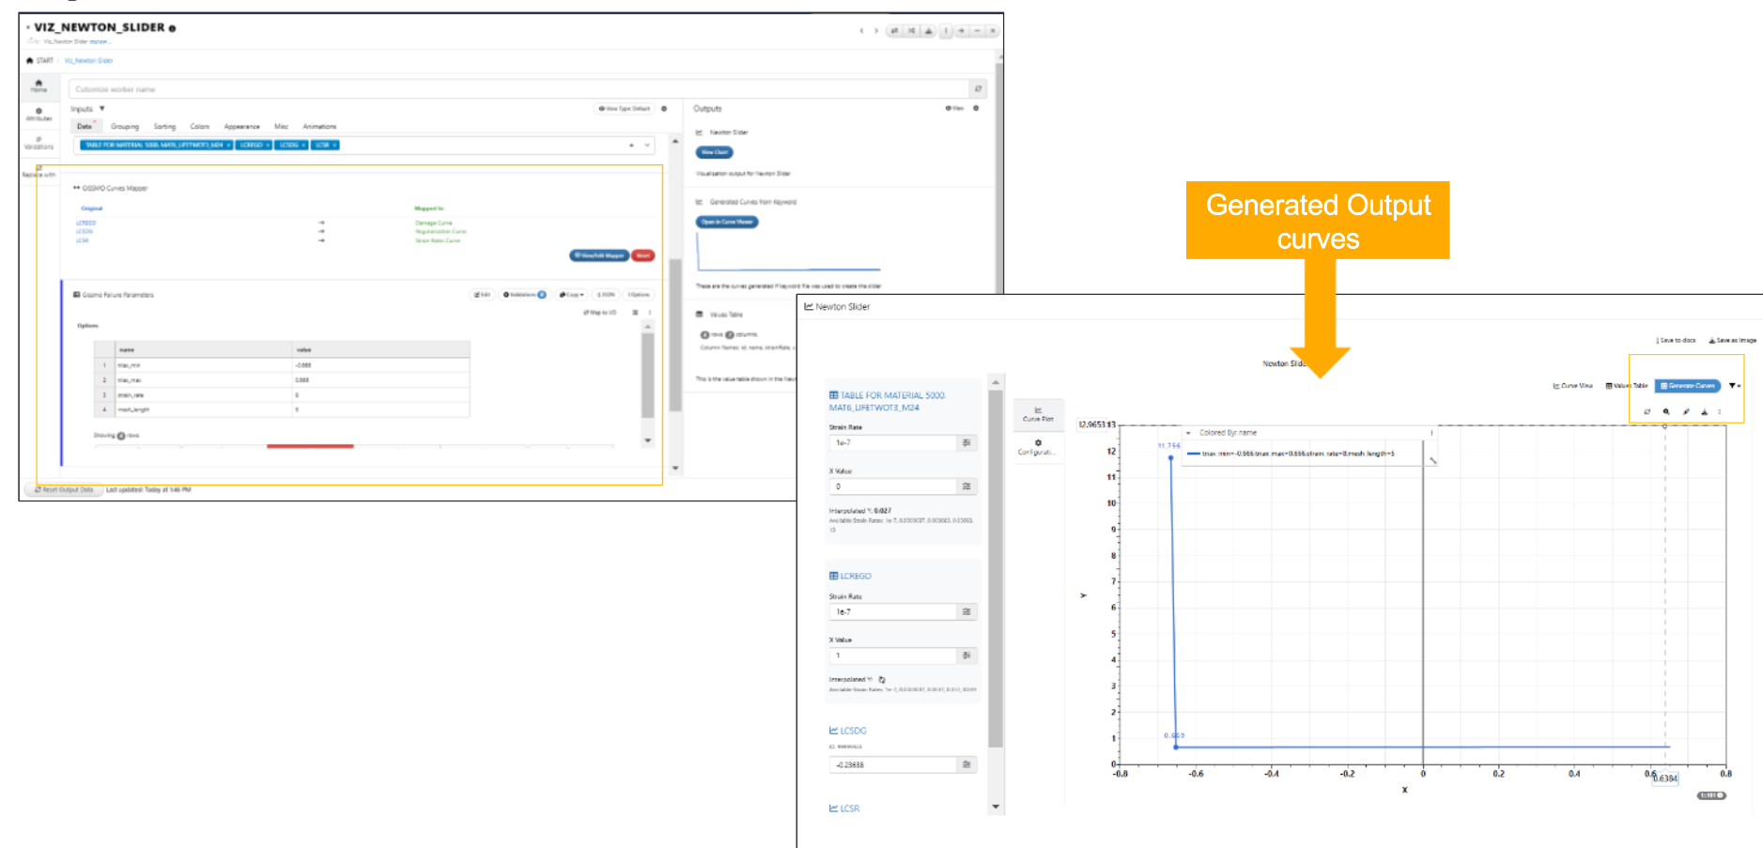
Task: Click Save as Image
Action: (x=1732, y=340)
